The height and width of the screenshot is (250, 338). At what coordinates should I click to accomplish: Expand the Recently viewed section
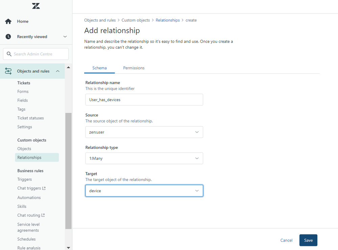point(65,37)
